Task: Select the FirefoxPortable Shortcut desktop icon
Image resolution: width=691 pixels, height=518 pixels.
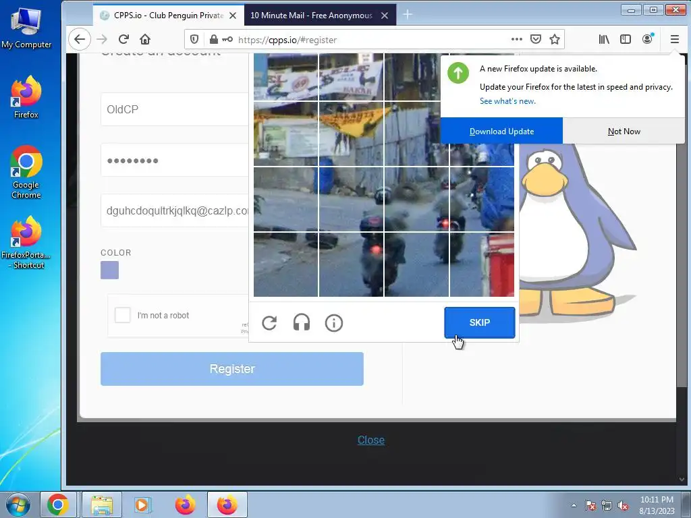Action: coord(26,242)
